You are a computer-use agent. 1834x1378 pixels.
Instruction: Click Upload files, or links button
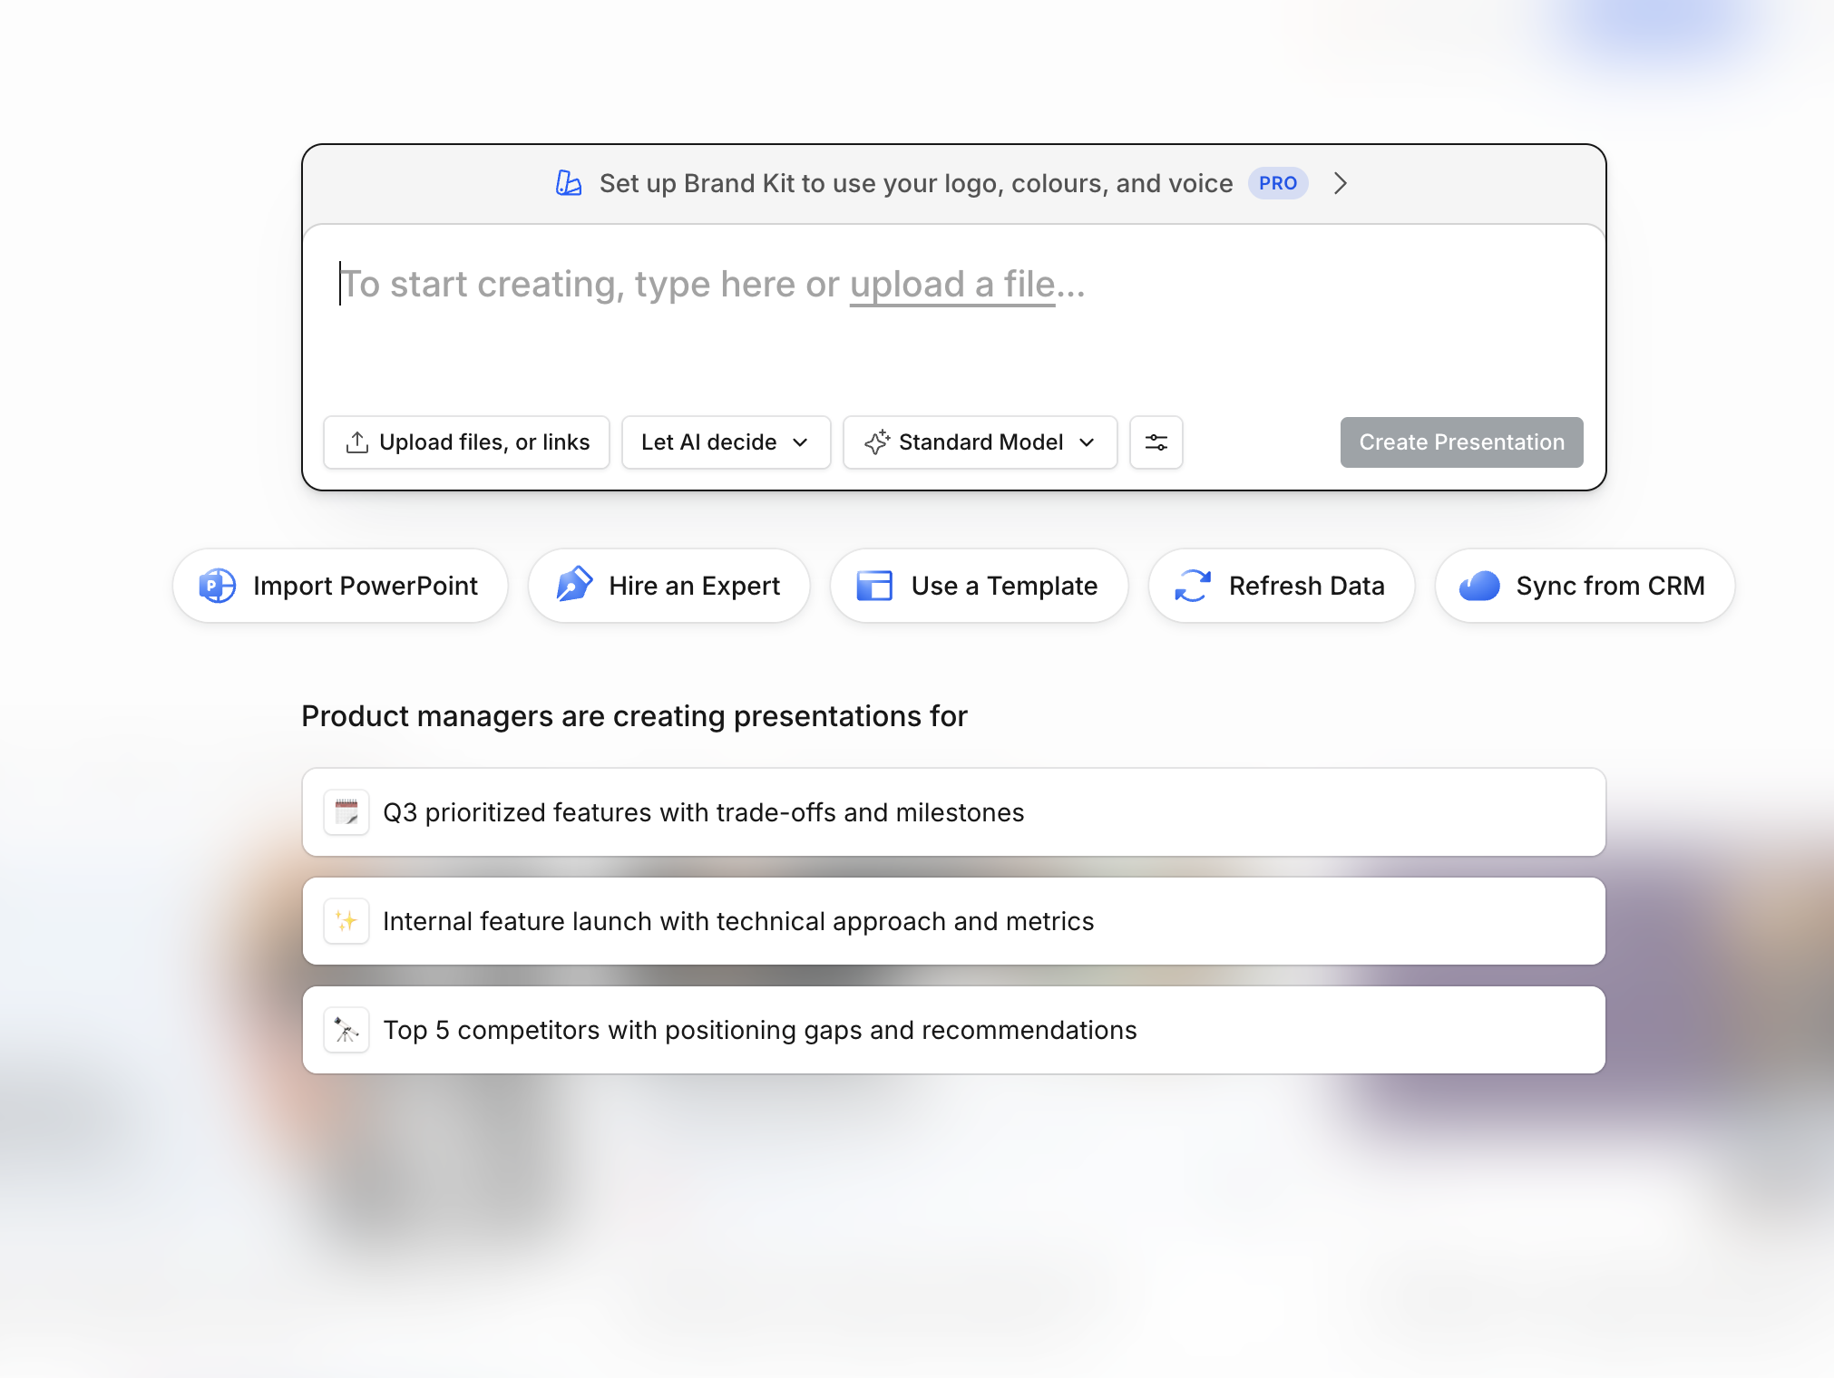[466, 442]
